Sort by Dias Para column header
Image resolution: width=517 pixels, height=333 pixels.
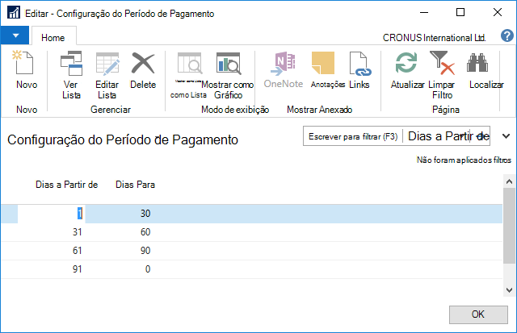point(135,185)
